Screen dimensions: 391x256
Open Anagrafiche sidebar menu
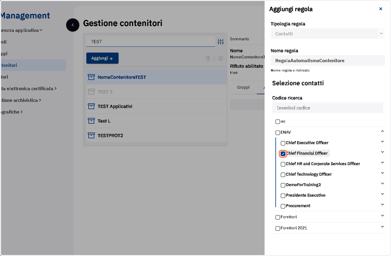(x=11, y=112)
